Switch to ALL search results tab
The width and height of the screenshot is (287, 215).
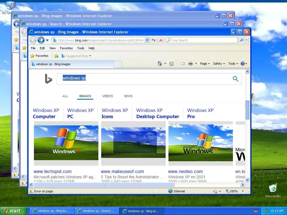tap(65, 96)
